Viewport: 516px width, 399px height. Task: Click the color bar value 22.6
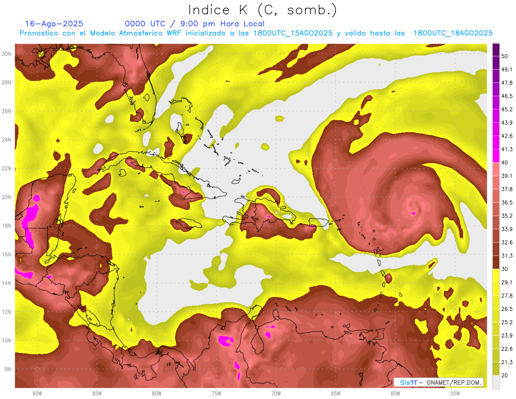tap(507, 349)
